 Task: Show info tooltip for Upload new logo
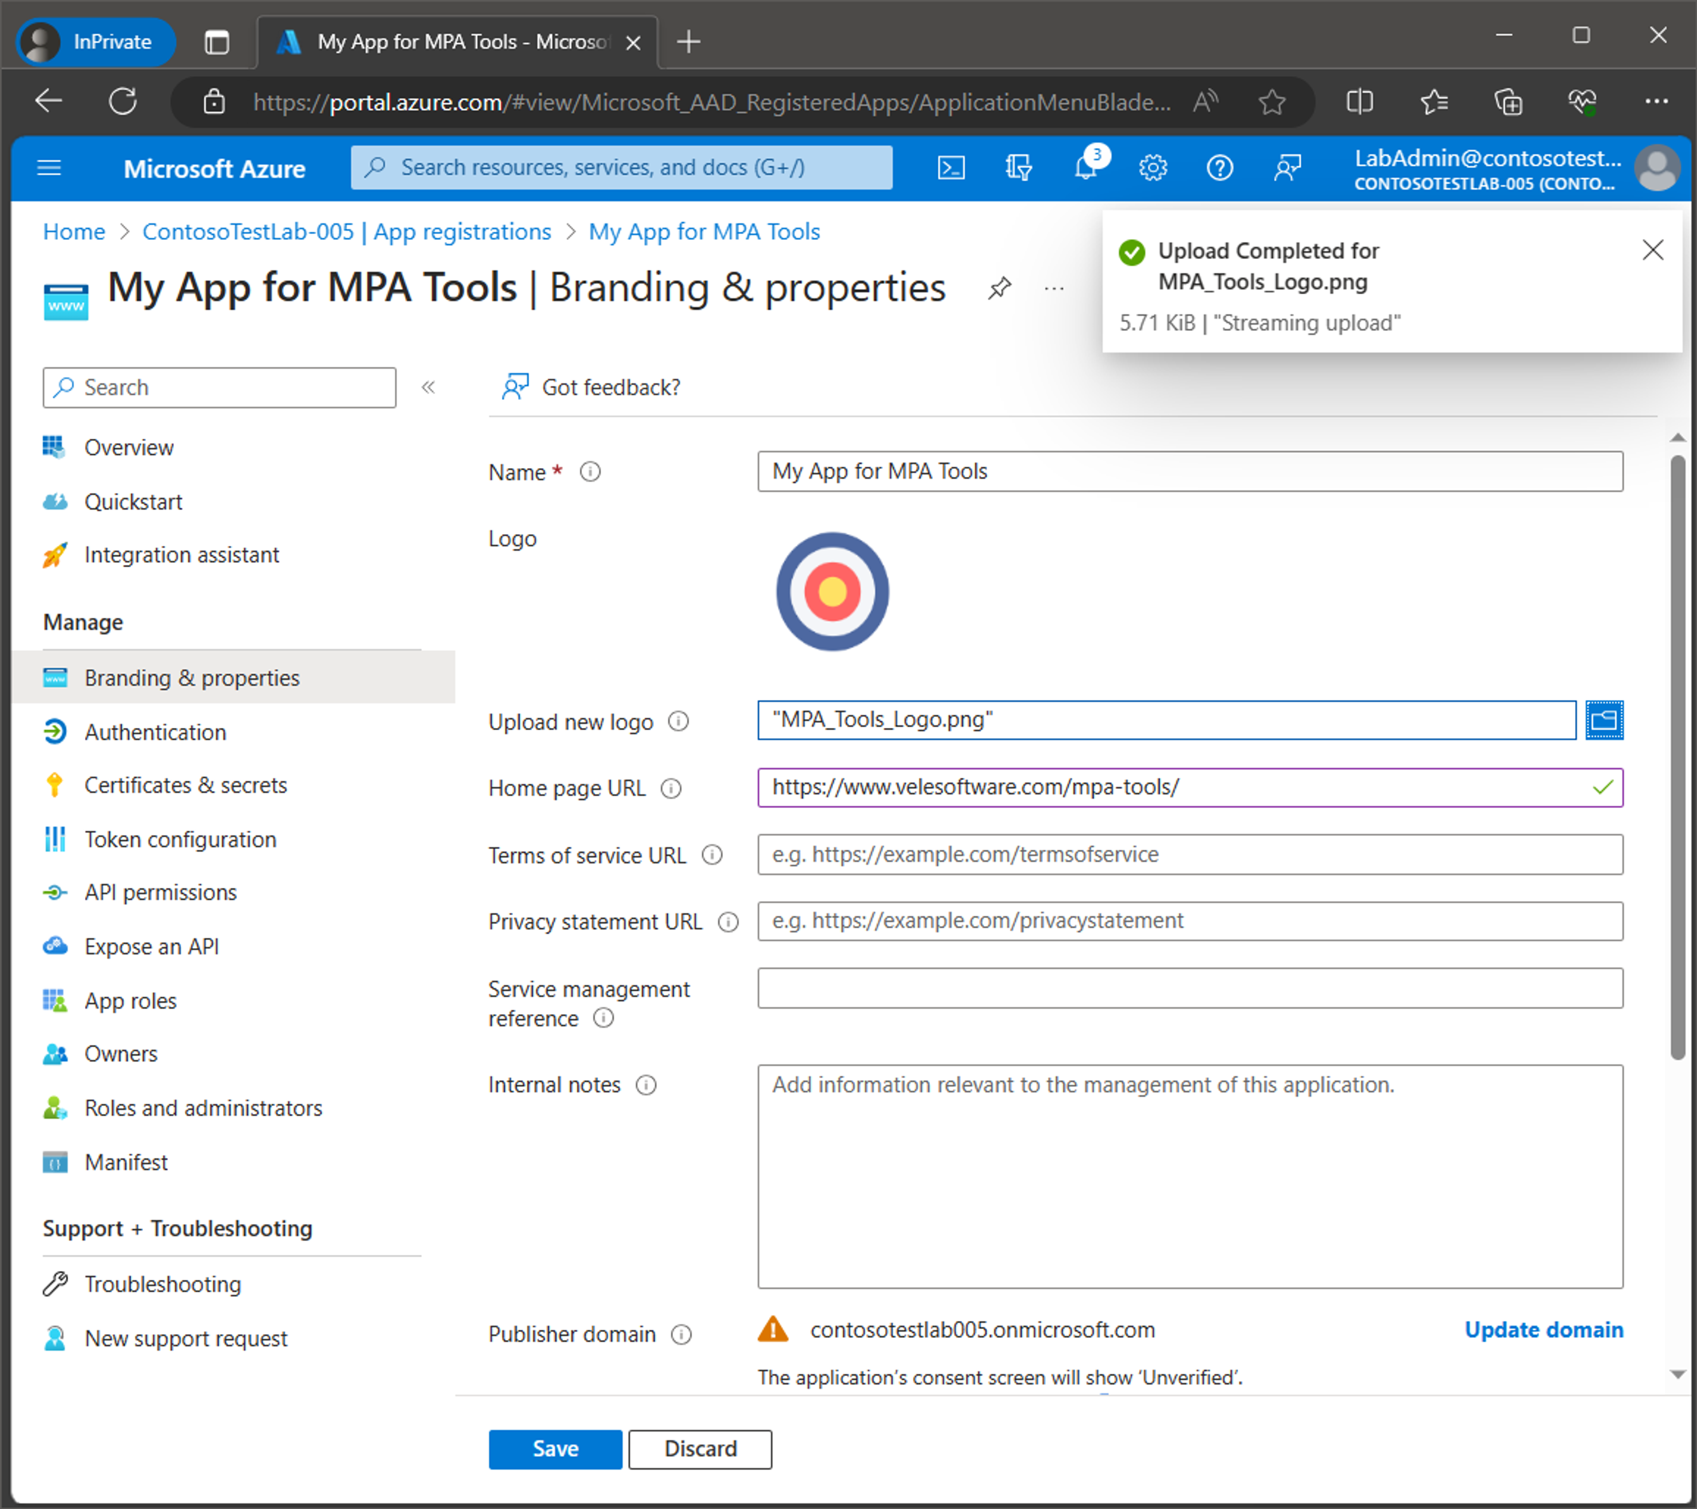678,720
